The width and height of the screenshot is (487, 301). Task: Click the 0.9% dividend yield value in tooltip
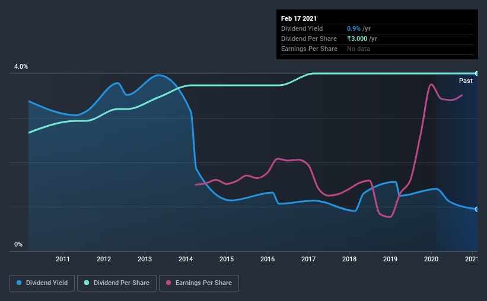pyautogui.click(x=354, y=28)
